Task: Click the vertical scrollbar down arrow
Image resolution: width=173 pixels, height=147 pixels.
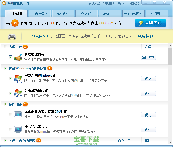Action: point(170,143)
